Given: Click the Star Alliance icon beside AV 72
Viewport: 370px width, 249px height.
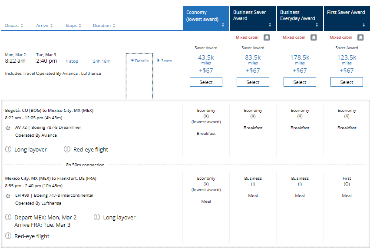Looking at the screenshot, I should point(8,128).
